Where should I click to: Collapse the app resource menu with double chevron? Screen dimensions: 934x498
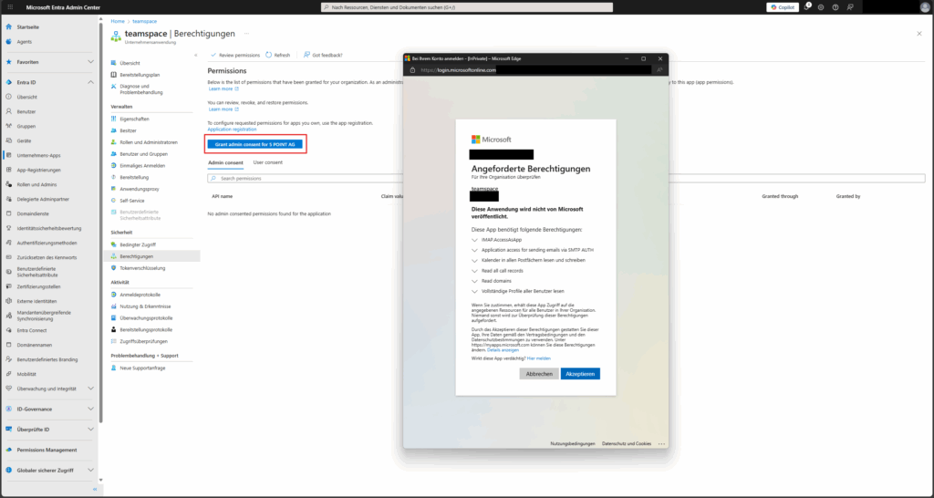click(x=196, y=55)
